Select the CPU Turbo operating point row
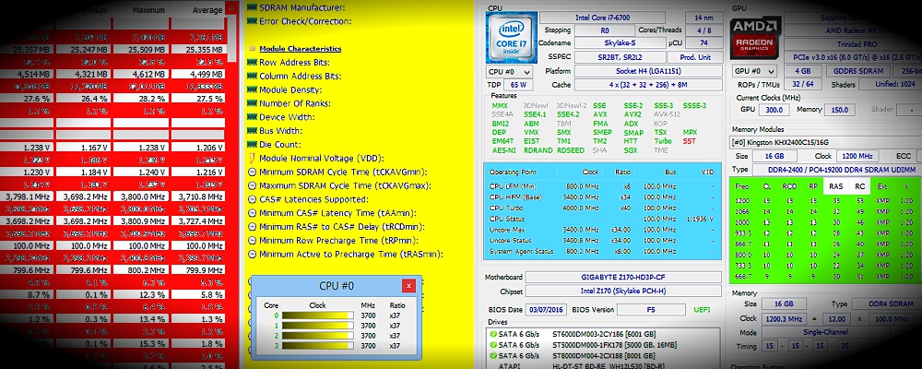The image size is (922, 369). click(x=602, y=208)
